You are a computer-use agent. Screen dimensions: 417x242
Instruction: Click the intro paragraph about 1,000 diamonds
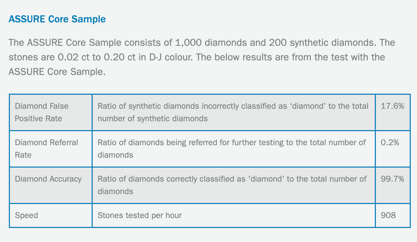tap(202, 57)
